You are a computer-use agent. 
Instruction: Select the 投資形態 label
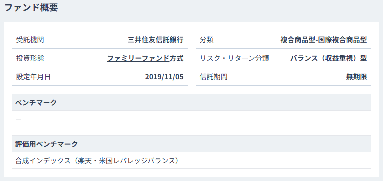(x=30, y=58)
